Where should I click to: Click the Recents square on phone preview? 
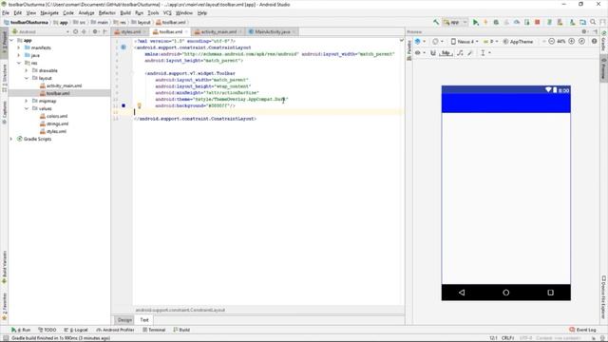point(551,293)
